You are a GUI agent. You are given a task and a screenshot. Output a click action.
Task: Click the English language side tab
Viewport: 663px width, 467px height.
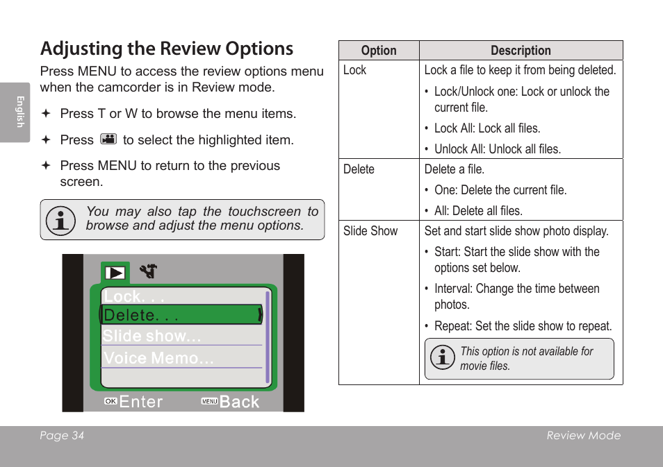(15, 112)
